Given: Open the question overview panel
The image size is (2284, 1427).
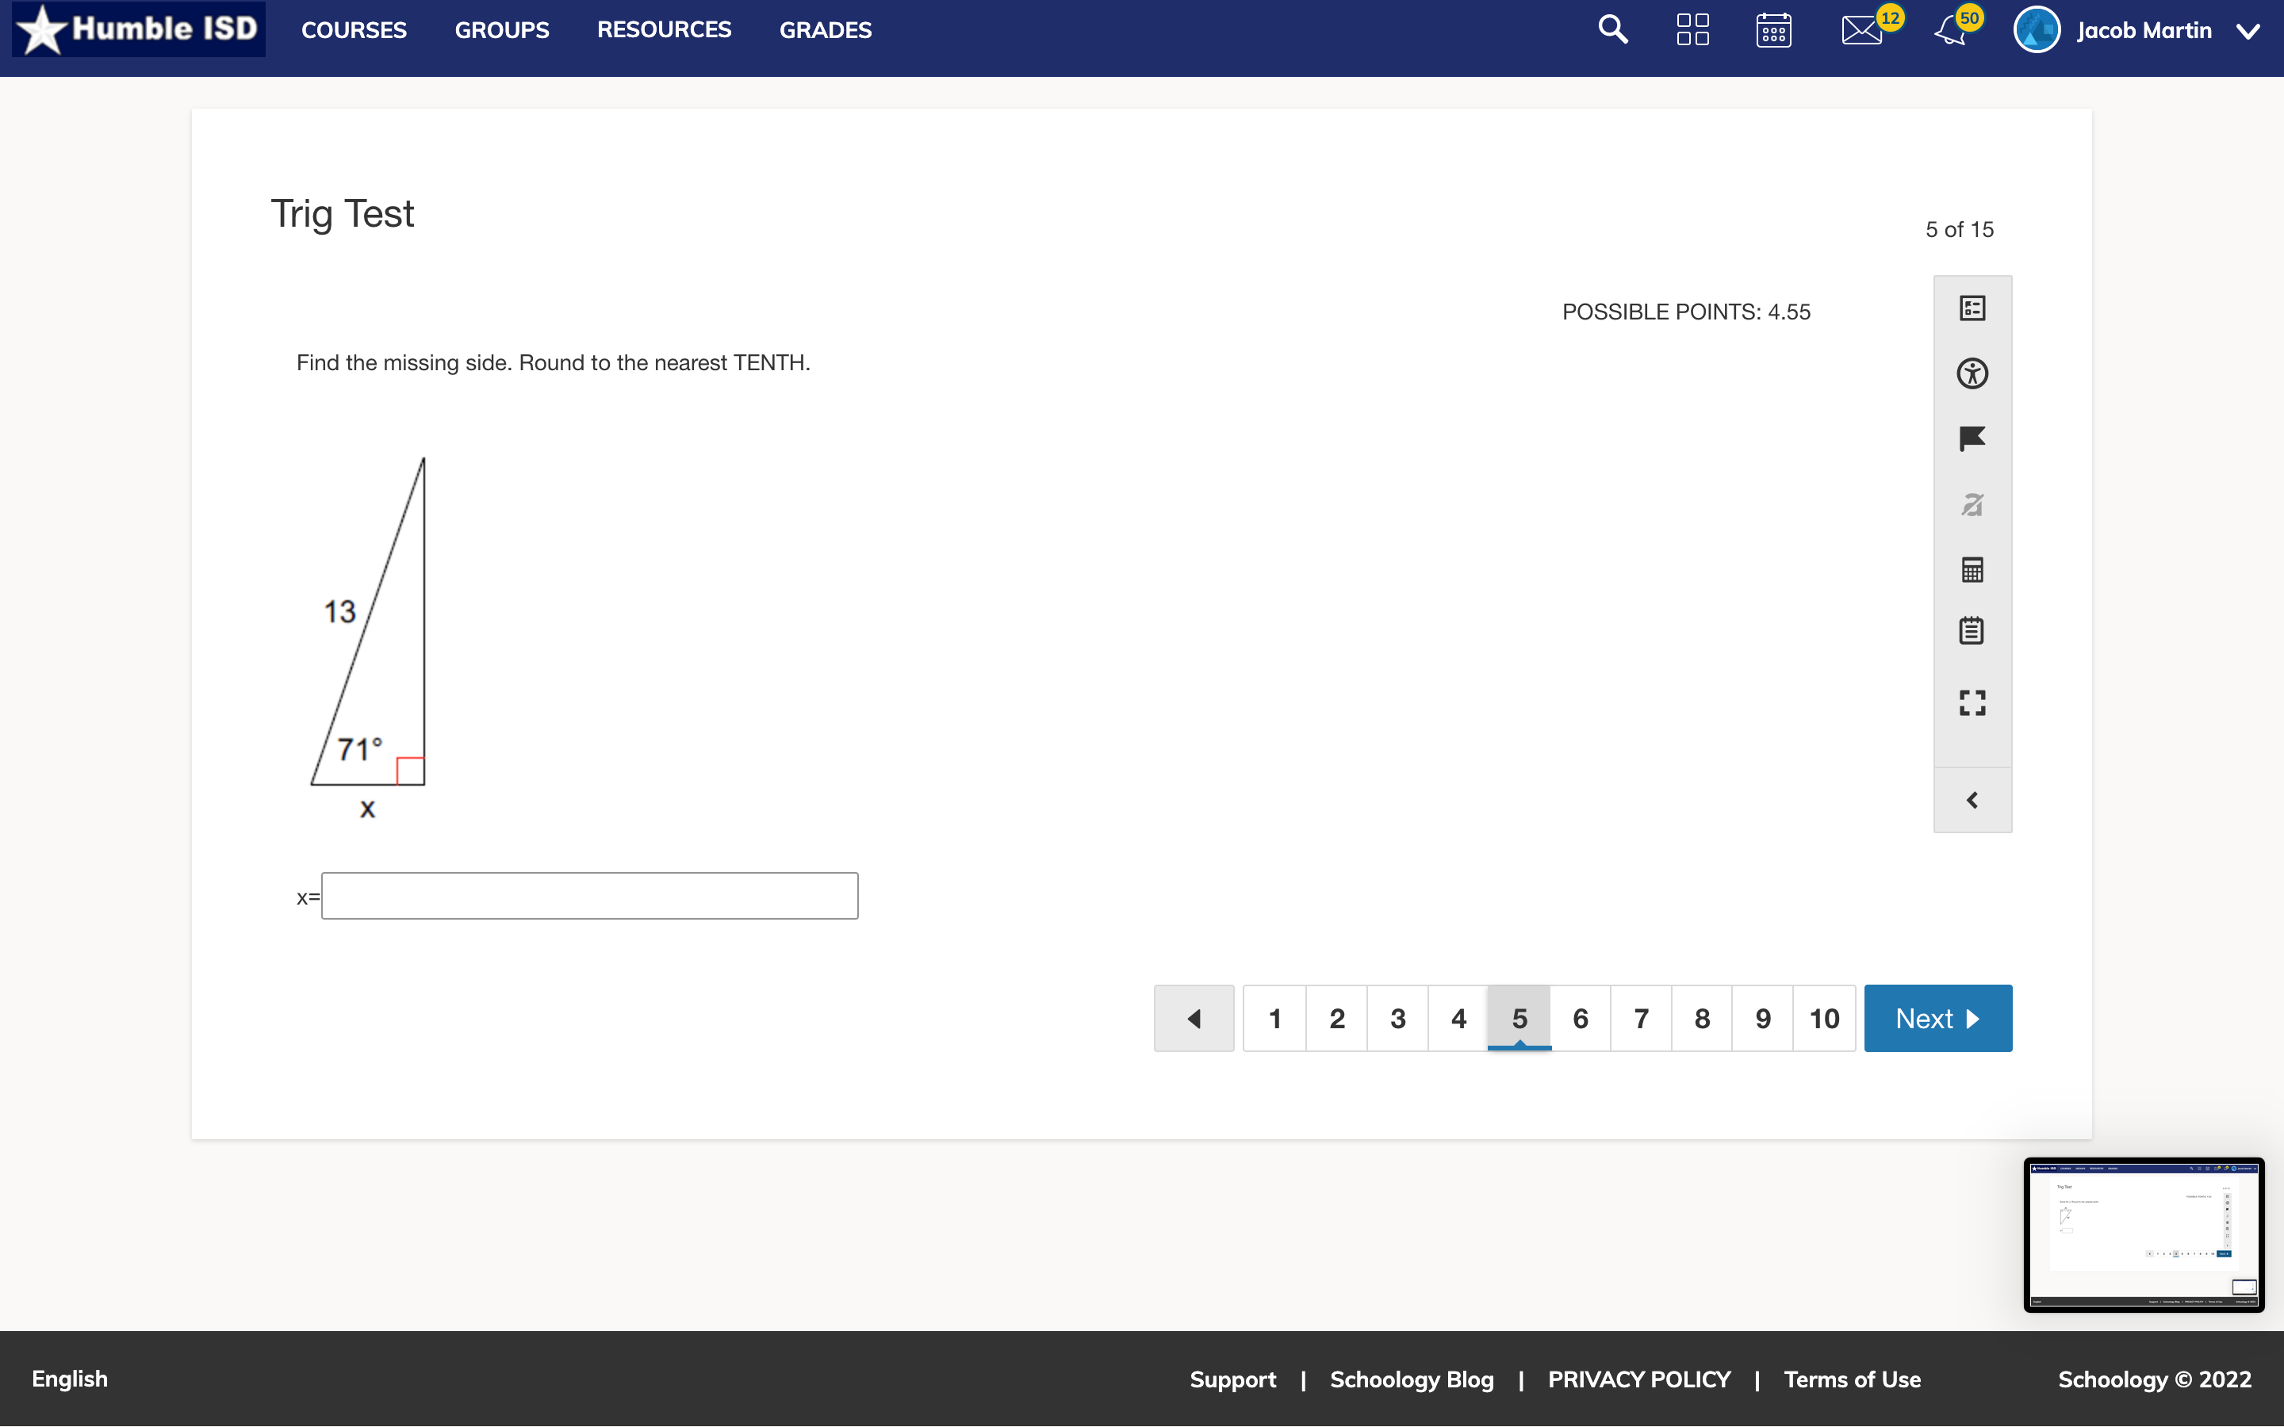Looking at the screenshot, I should [1972, 307].
